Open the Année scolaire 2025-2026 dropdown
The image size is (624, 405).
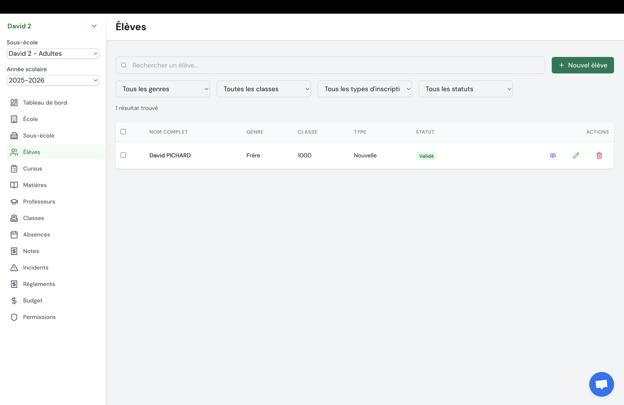pyautogui.click(x=53, y=80)
